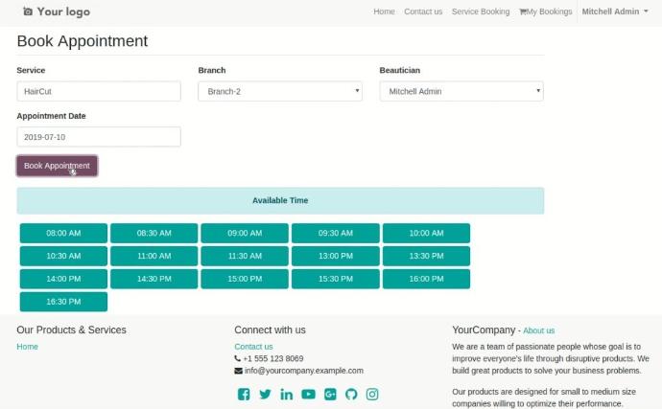Select the 15:00 PM time slot
Viewport: 662px width, 409px height.
pos(245,279)
